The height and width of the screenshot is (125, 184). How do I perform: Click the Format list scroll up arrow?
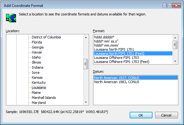click(175, 38)
